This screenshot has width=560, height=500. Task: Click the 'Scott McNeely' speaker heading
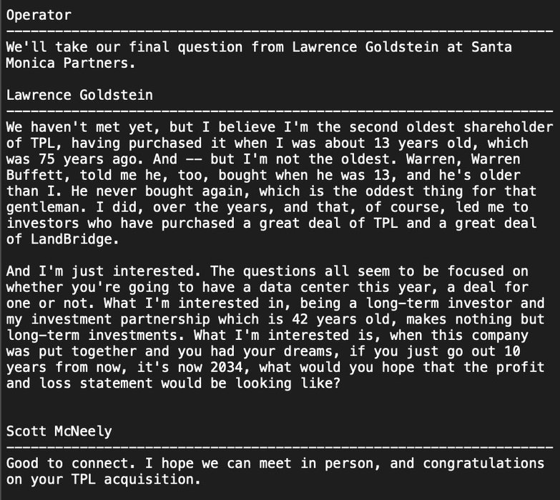59,431
